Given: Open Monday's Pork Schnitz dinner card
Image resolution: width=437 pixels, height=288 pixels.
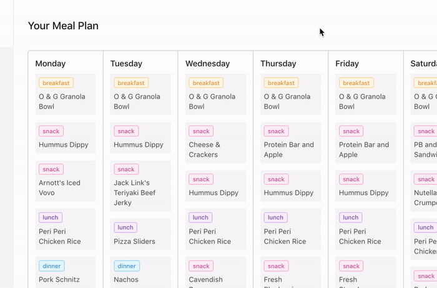Looking at the screenshot, I should pos(65,272).
